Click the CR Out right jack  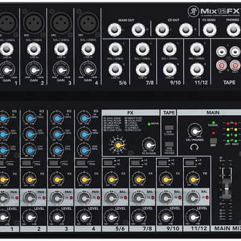click(x=186, y=30)
